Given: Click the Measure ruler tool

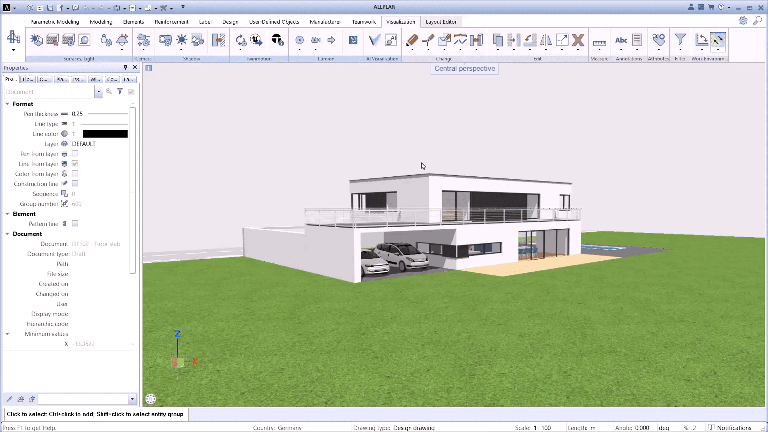Looking at the screenshot, I should point(599,42).
